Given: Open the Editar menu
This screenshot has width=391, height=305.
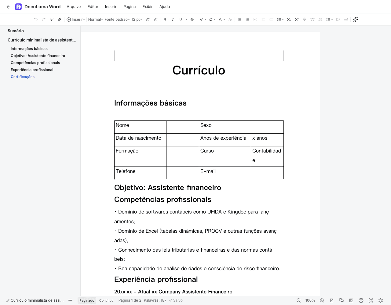Looking at the screenshot, I should (93, 7).
